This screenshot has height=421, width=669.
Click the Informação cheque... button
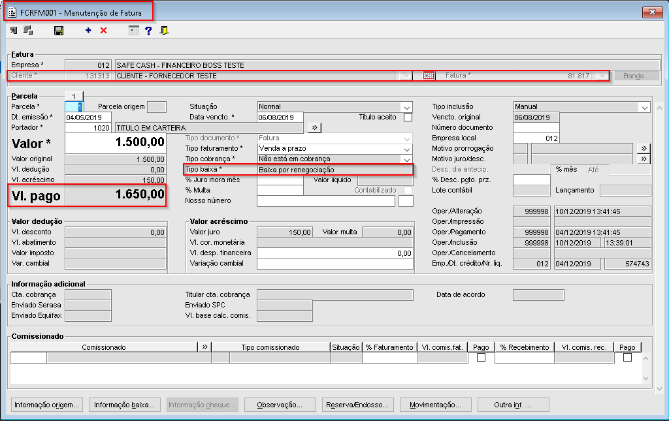tap(203, 405)
